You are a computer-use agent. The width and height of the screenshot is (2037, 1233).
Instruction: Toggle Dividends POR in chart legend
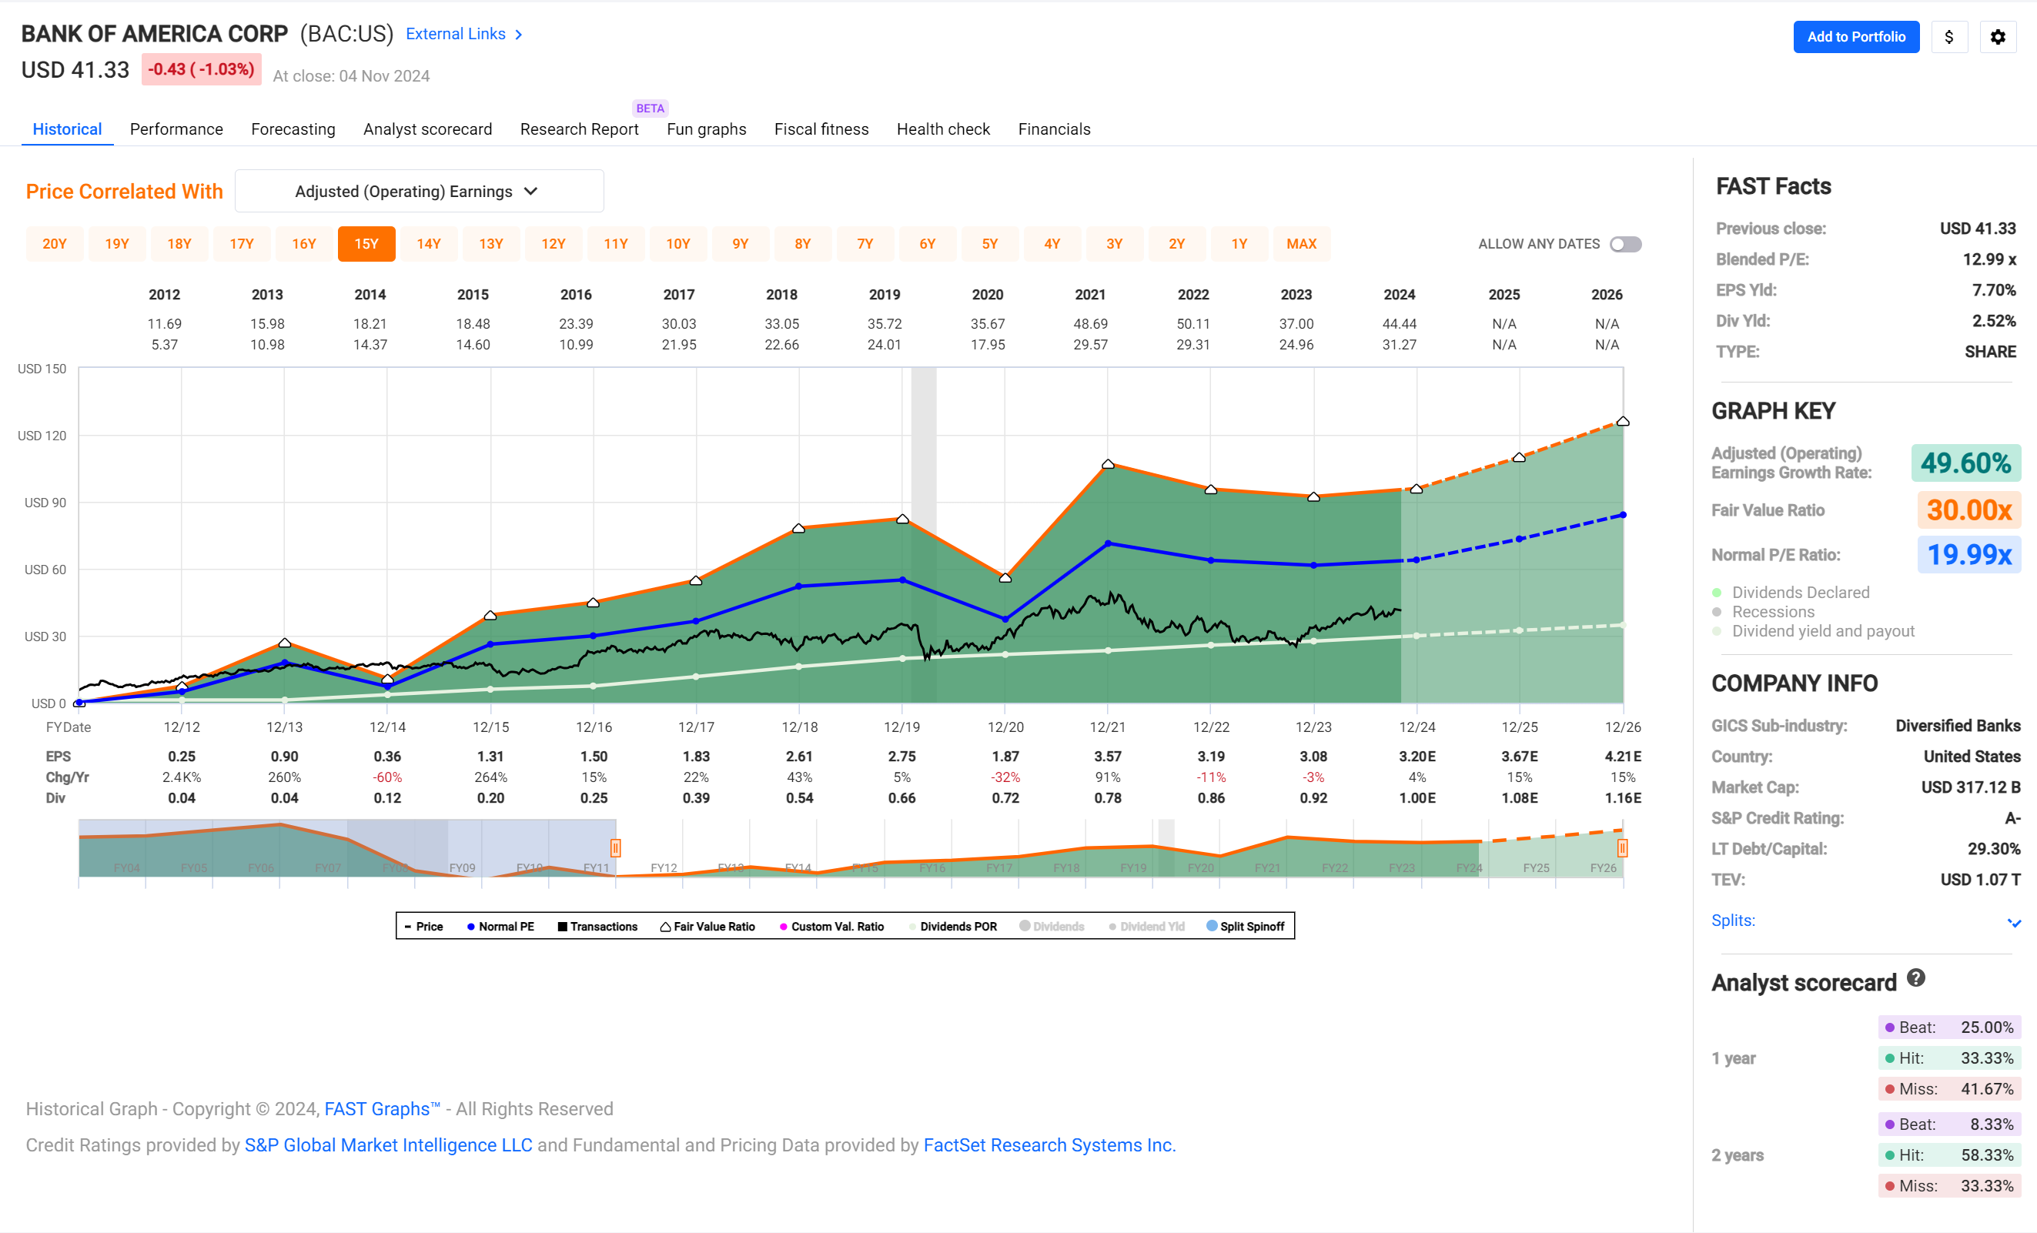[952, 927]
